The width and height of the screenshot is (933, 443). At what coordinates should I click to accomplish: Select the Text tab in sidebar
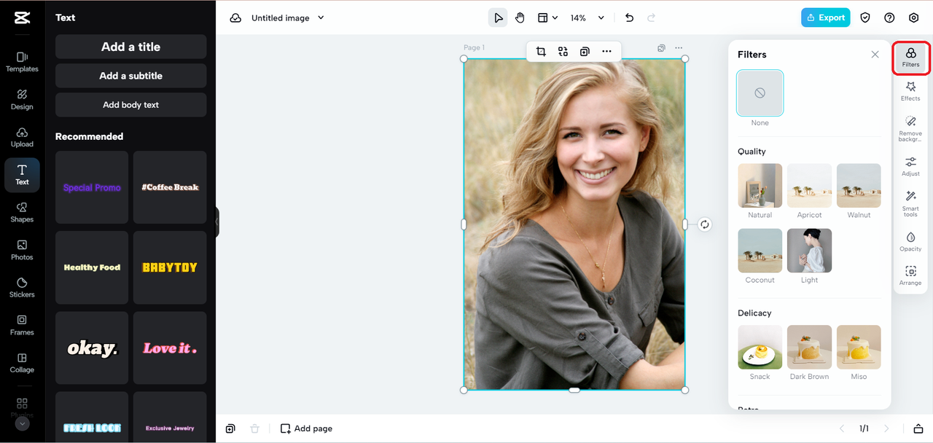(22, 175)
